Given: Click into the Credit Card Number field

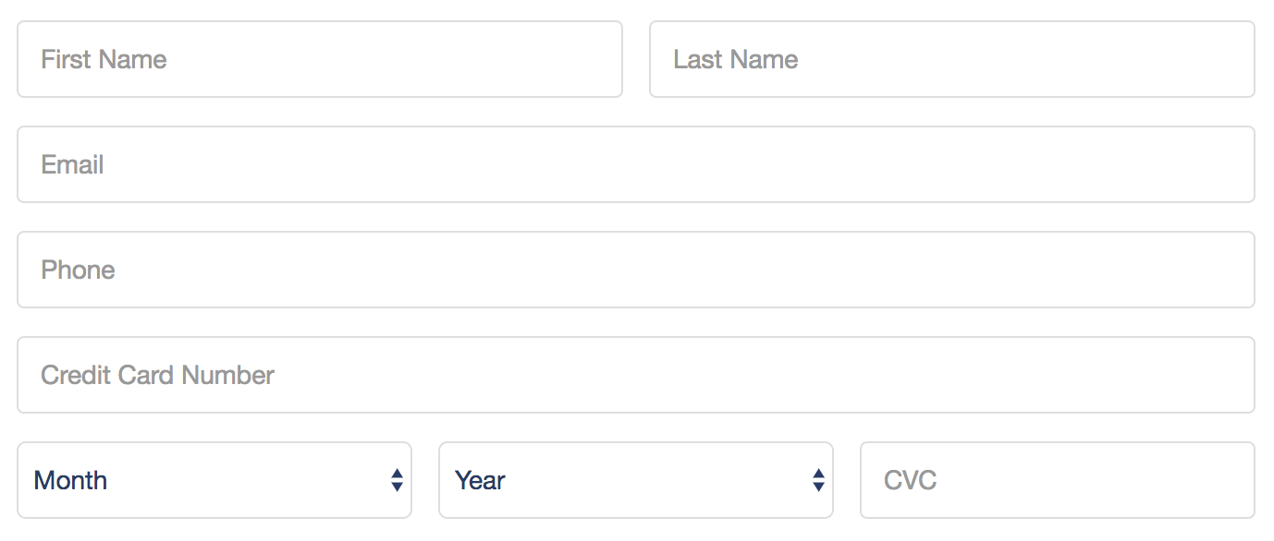Looking at the screenshot, I should click(x=636, y=375).
